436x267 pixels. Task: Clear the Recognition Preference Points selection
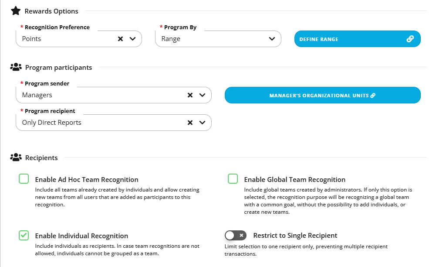tap(120, 39)
